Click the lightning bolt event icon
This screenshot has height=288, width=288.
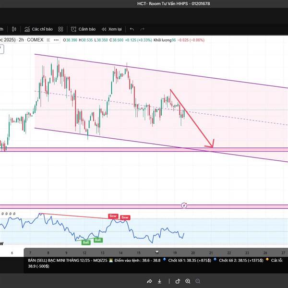pyautogui.click(x=184, y=205)
